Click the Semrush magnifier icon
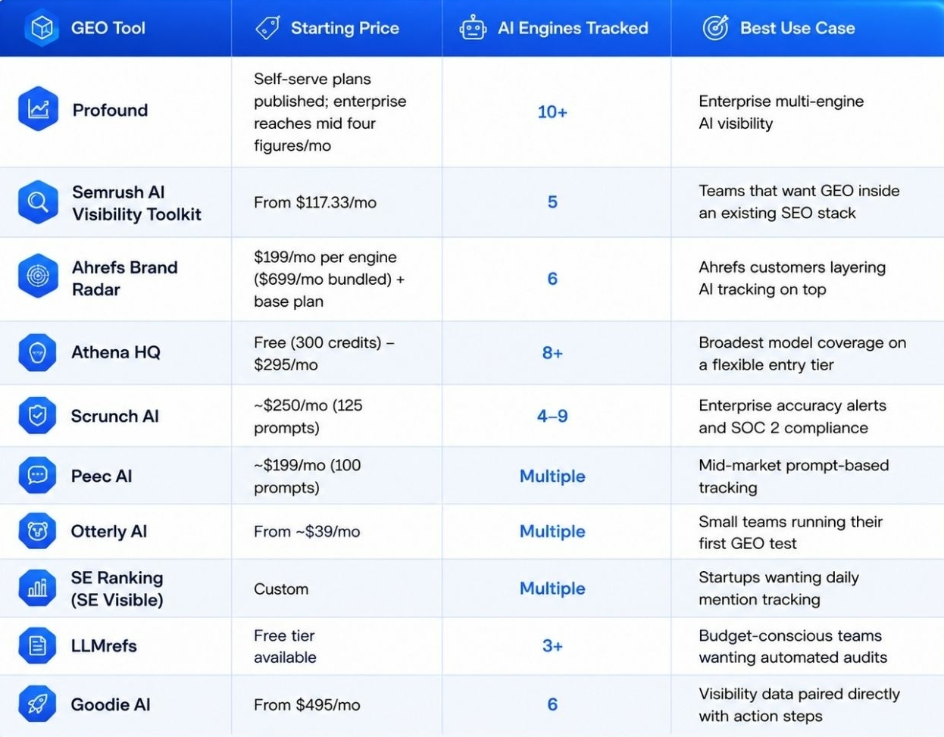This screenshot has width=944, height=737. (38, 202)
